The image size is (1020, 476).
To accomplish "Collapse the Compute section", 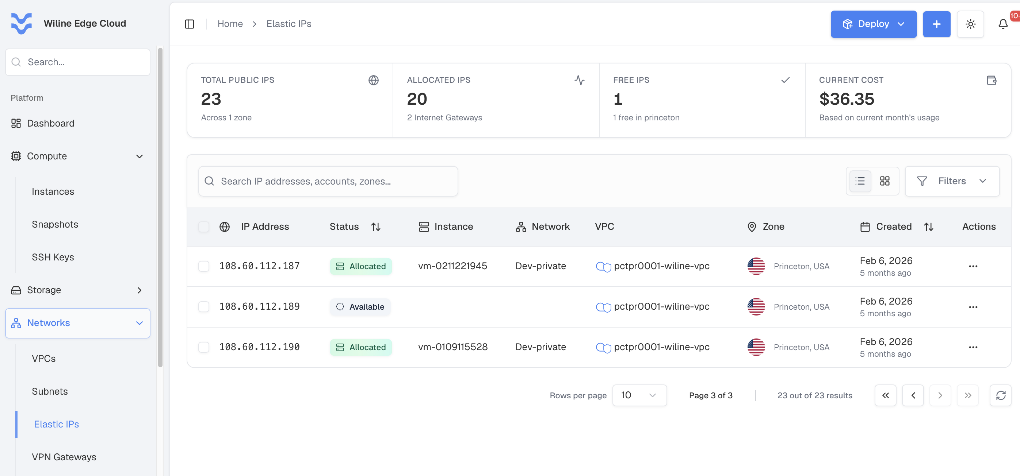I will (x=78, y=156).
